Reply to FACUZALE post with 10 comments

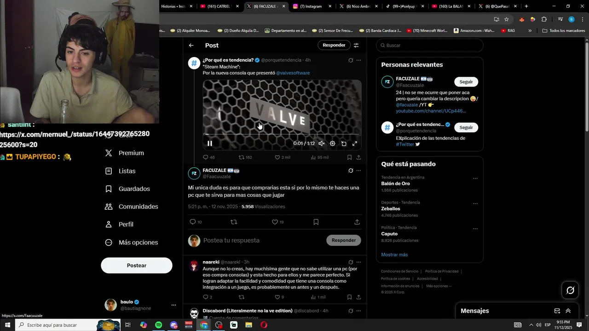coord(196,222)
